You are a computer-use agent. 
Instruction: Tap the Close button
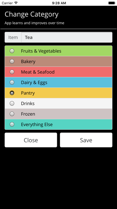31,140
